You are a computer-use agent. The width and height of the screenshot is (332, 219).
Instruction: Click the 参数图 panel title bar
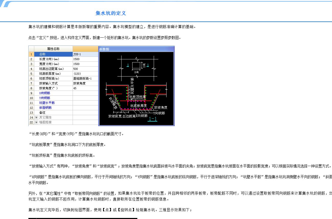tap(136, 49)
